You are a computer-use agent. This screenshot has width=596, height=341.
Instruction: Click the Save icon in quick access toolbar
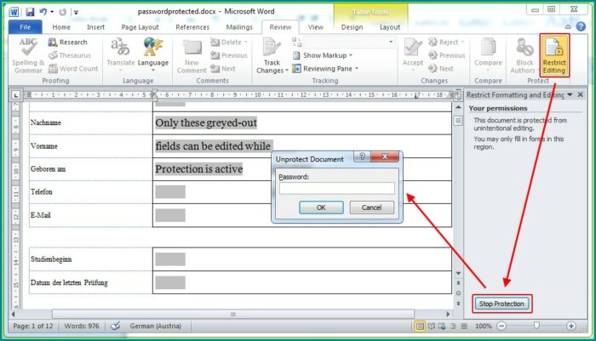pyautogui.click(x=30, y=12)
